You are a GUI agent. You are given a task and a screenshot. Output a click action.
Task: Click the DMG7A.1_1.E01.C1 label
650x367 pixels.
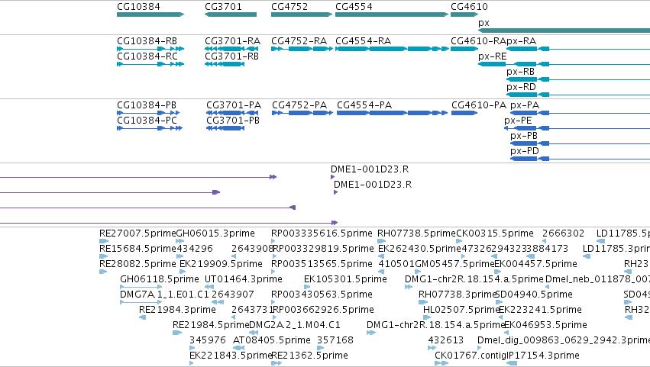coord(164,295)
